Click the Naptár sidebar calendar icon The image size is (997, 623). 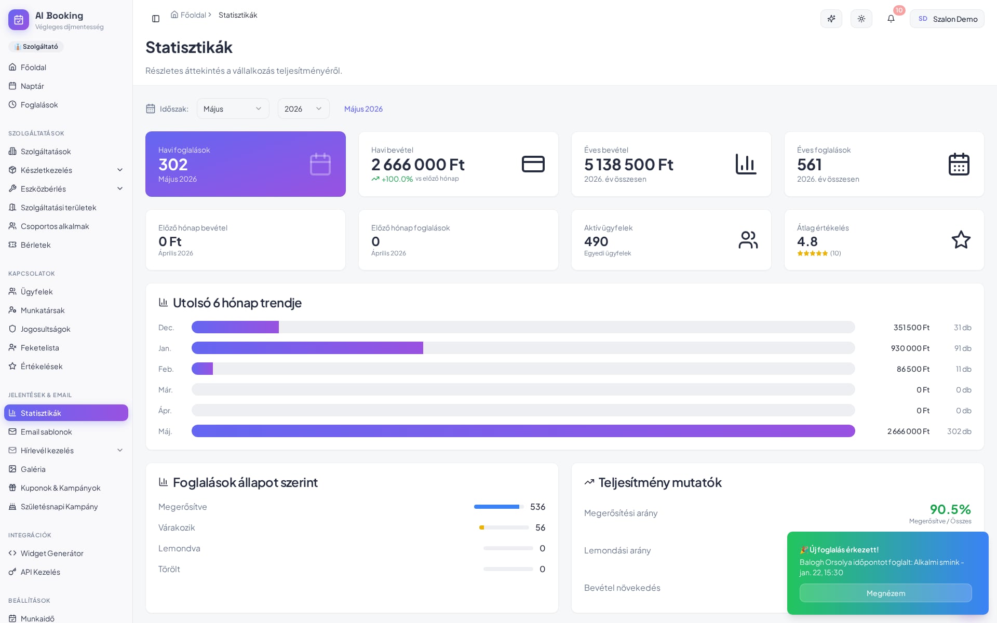click(x=12, y=86)
